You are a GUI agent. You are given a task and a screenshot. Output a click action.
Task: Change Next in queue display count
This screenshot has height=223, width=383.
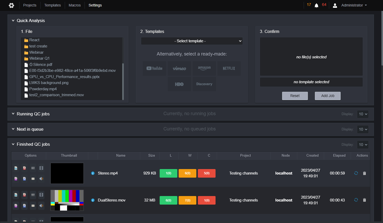(x=363, y=129)
